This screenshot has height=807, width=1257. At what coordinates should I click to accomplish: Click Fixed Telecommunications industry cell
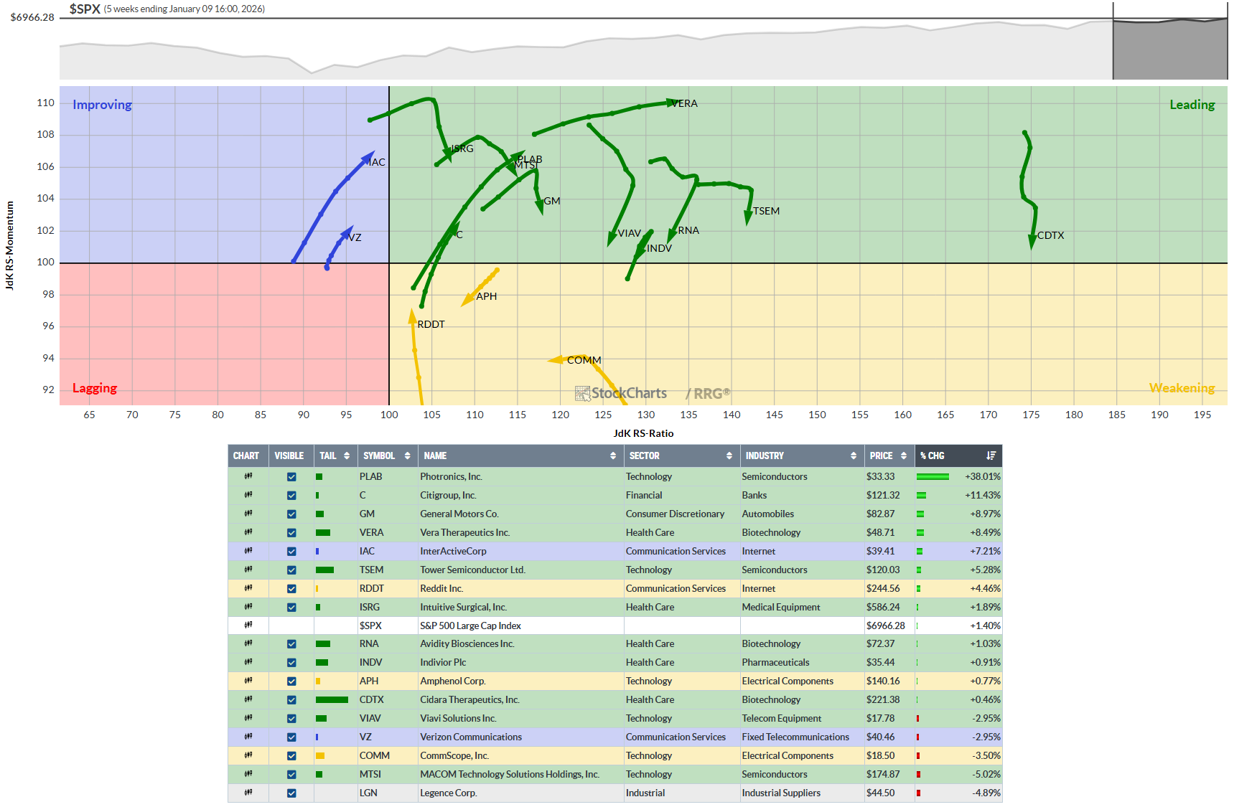(795, 737)
